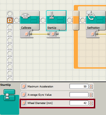Click the SetPosition block output data plug
The image size is (106, 115).
[x=97, y=34]
